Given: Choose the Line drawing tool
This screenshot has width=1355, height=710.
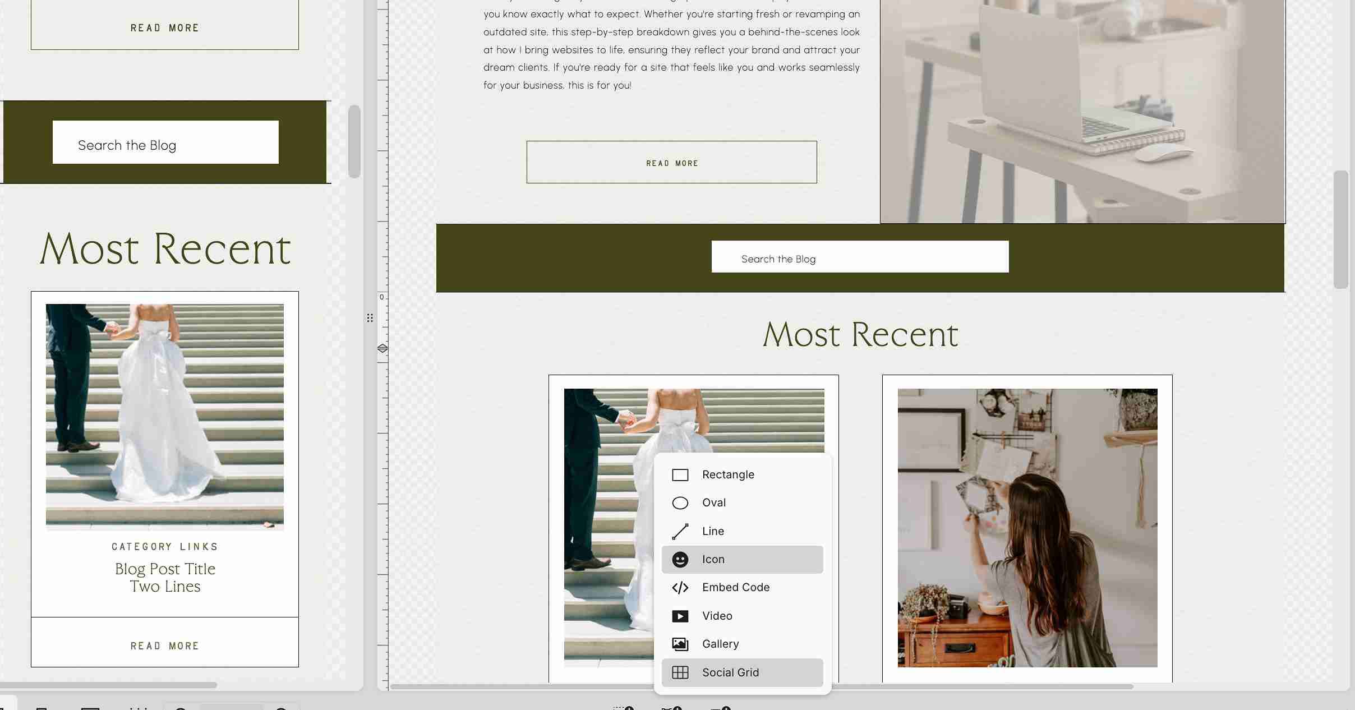Looking at the screenshot, I should [x=712, y=531].
